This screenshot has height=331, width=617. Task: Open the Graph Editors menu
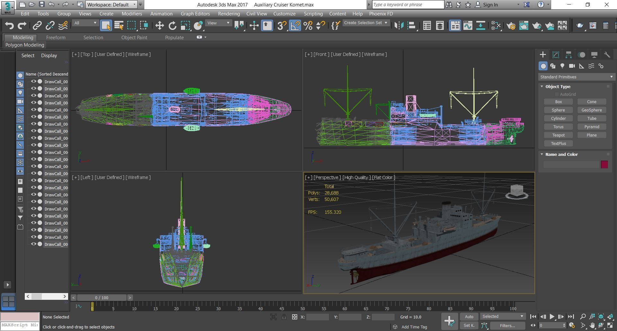click(x=195, y=14)
